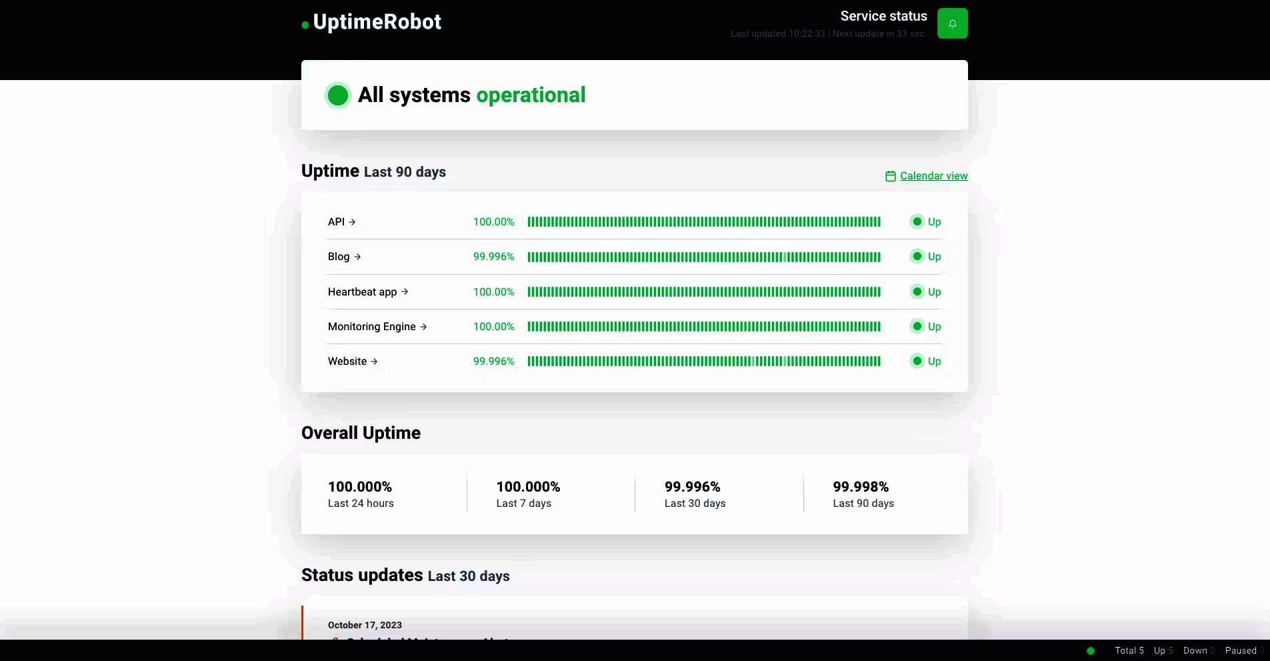Screen dimensions: 1270x661
Task: Click the arrow icon next to Blog
Action: (x=357, y=257)
